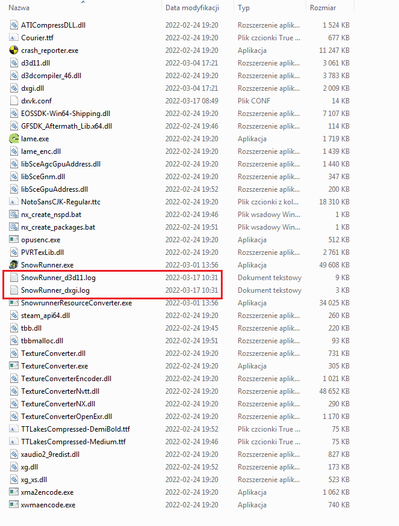Click the xg.dll file icon
The height and width of the screenshot is (526, 399).
[14, 466]
